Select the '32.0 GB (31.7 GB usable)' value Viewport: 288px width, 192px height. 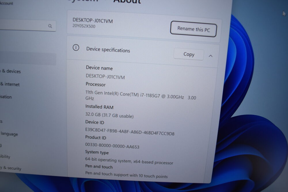[109, 115]
